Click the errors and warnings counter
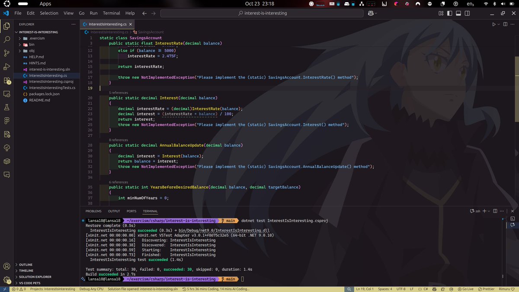Viewport: 519px width, 292px height. pyautogui.click(x=19, y=289)
